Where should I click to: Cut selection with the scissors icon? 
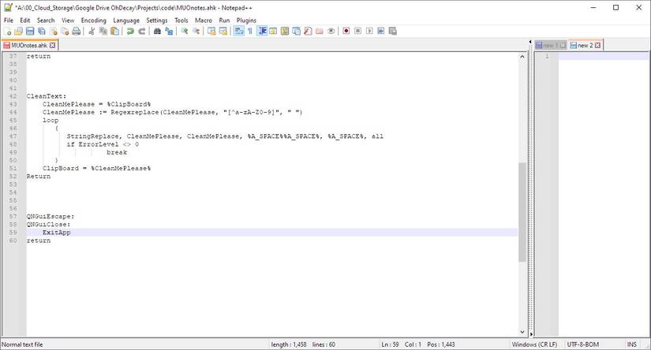(92, 31)
